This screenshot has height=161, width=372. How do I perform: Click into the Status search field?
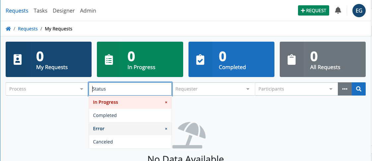pyautogui.click(x=130, y=89)
